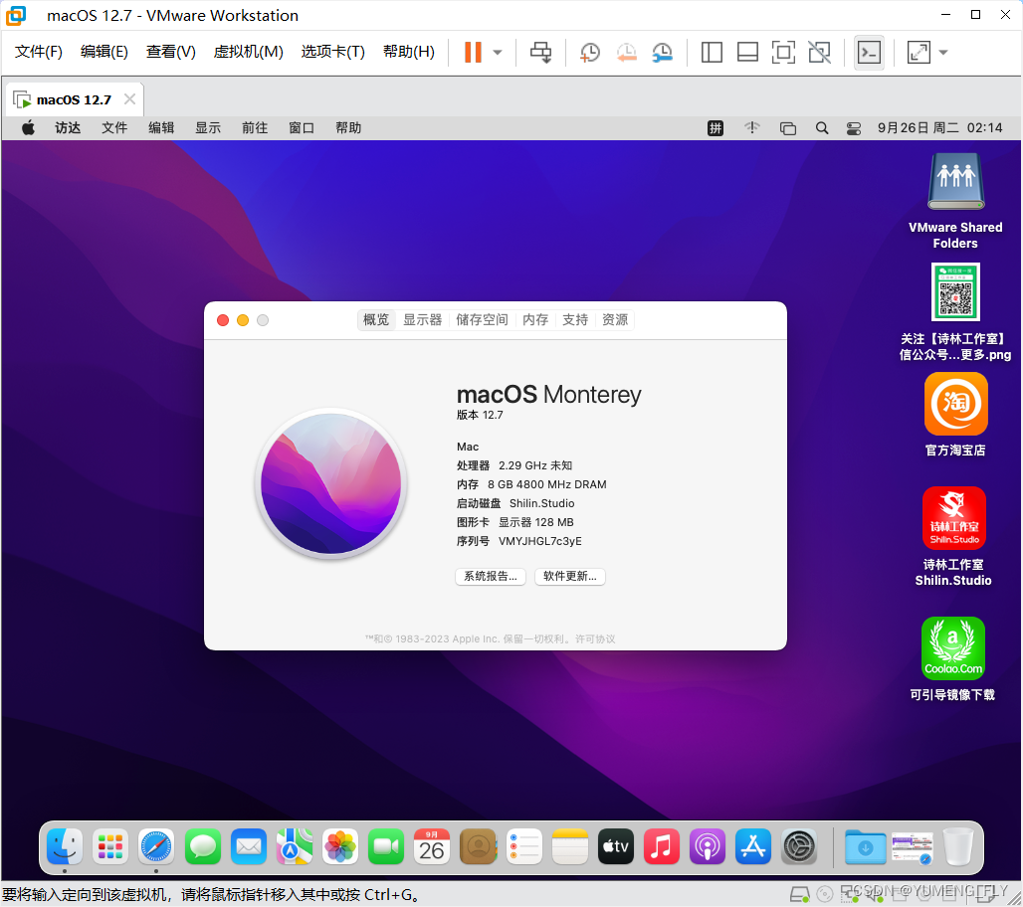The image size is (1023, 907).
Task: Open Reminders in the Dock
Action: point(523,847)
